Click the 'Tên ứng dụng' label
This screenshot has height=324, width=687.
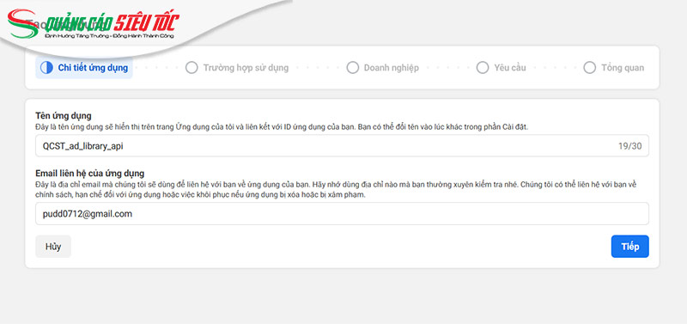(64, 116)
